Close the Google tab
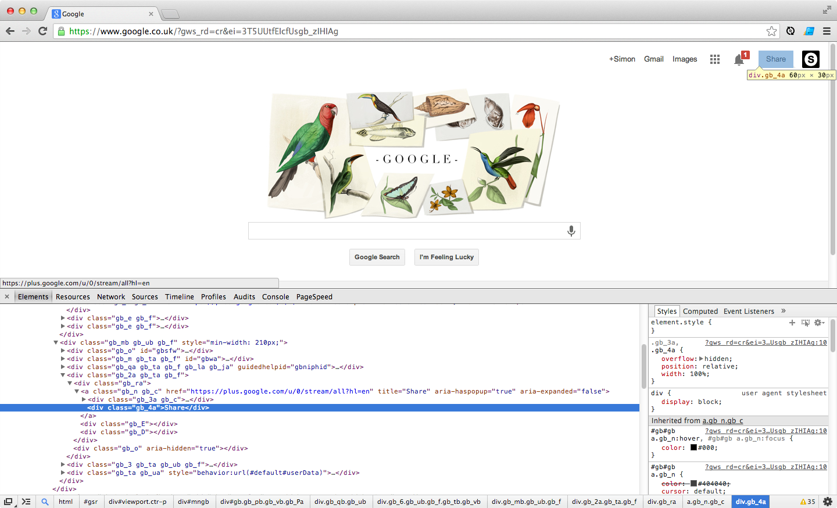This screenshot has height=508, width=837. pos(151,14)
